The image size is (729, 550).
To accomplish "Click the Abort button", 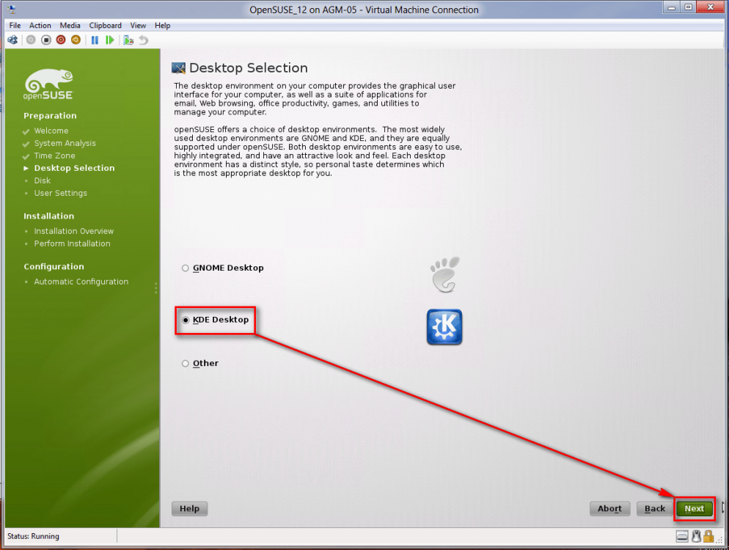I will click(x=609, y=509).
